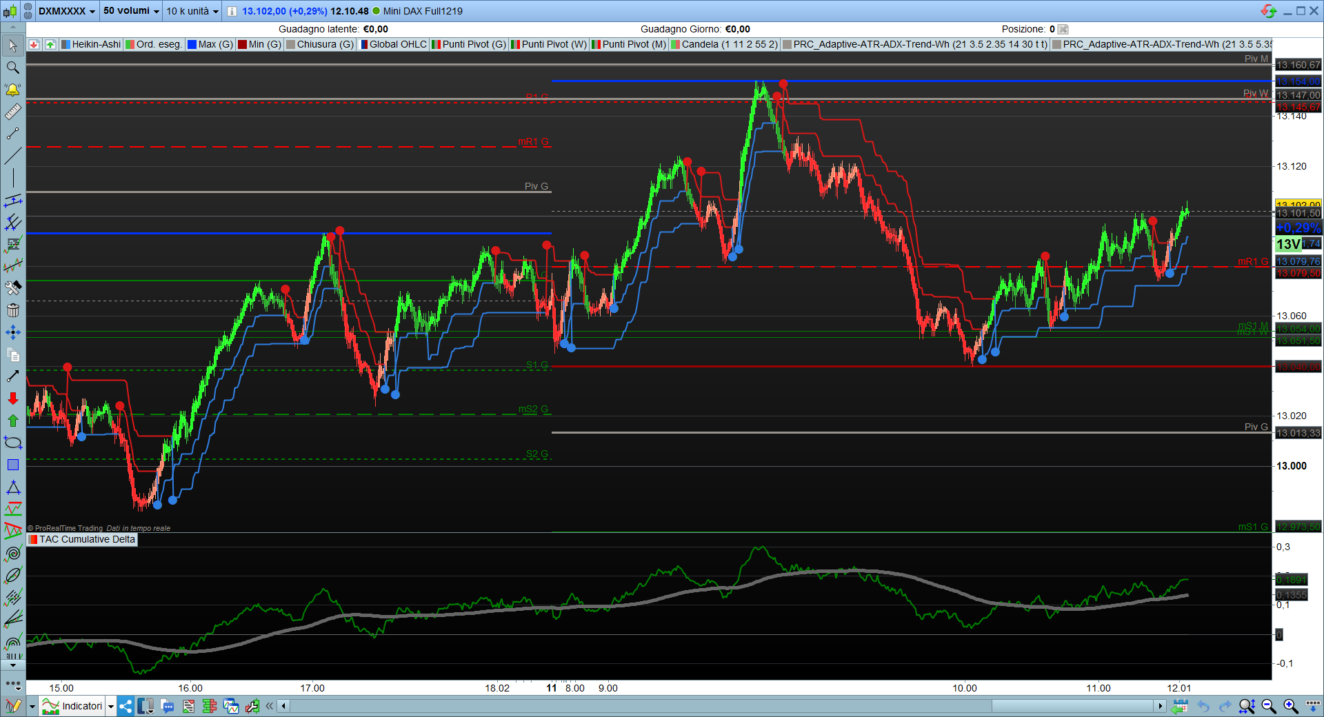Select the blue rectangle drawing tool

(x=12, y=465)
